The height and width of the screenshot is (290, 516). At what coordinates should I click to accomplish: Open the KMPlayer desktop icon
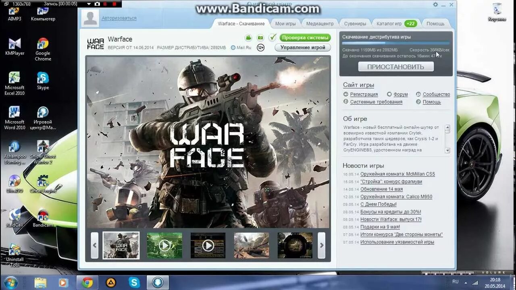click(x=15, y=46)
